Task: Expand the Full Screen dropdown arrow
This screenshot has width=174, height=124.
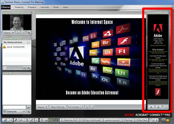Action: point(82,107)
